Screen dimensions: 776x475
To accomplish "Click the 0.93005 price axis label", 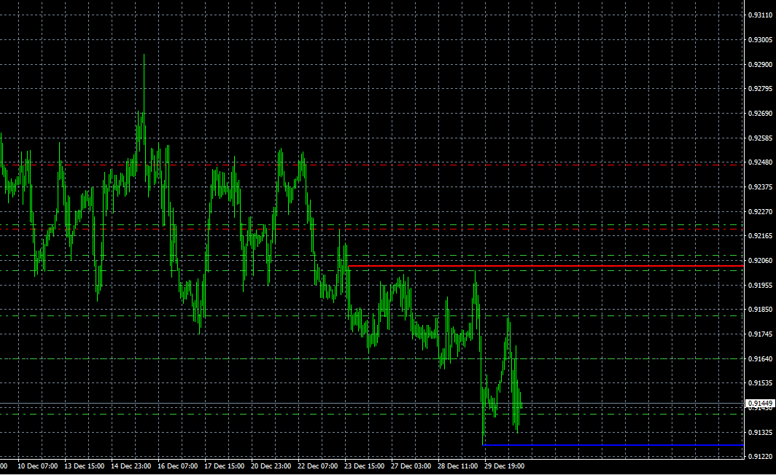I will (760, 39).
